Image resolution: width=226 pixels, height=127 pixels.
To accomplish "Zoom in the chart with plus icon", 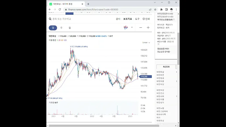I will point(148,28).
